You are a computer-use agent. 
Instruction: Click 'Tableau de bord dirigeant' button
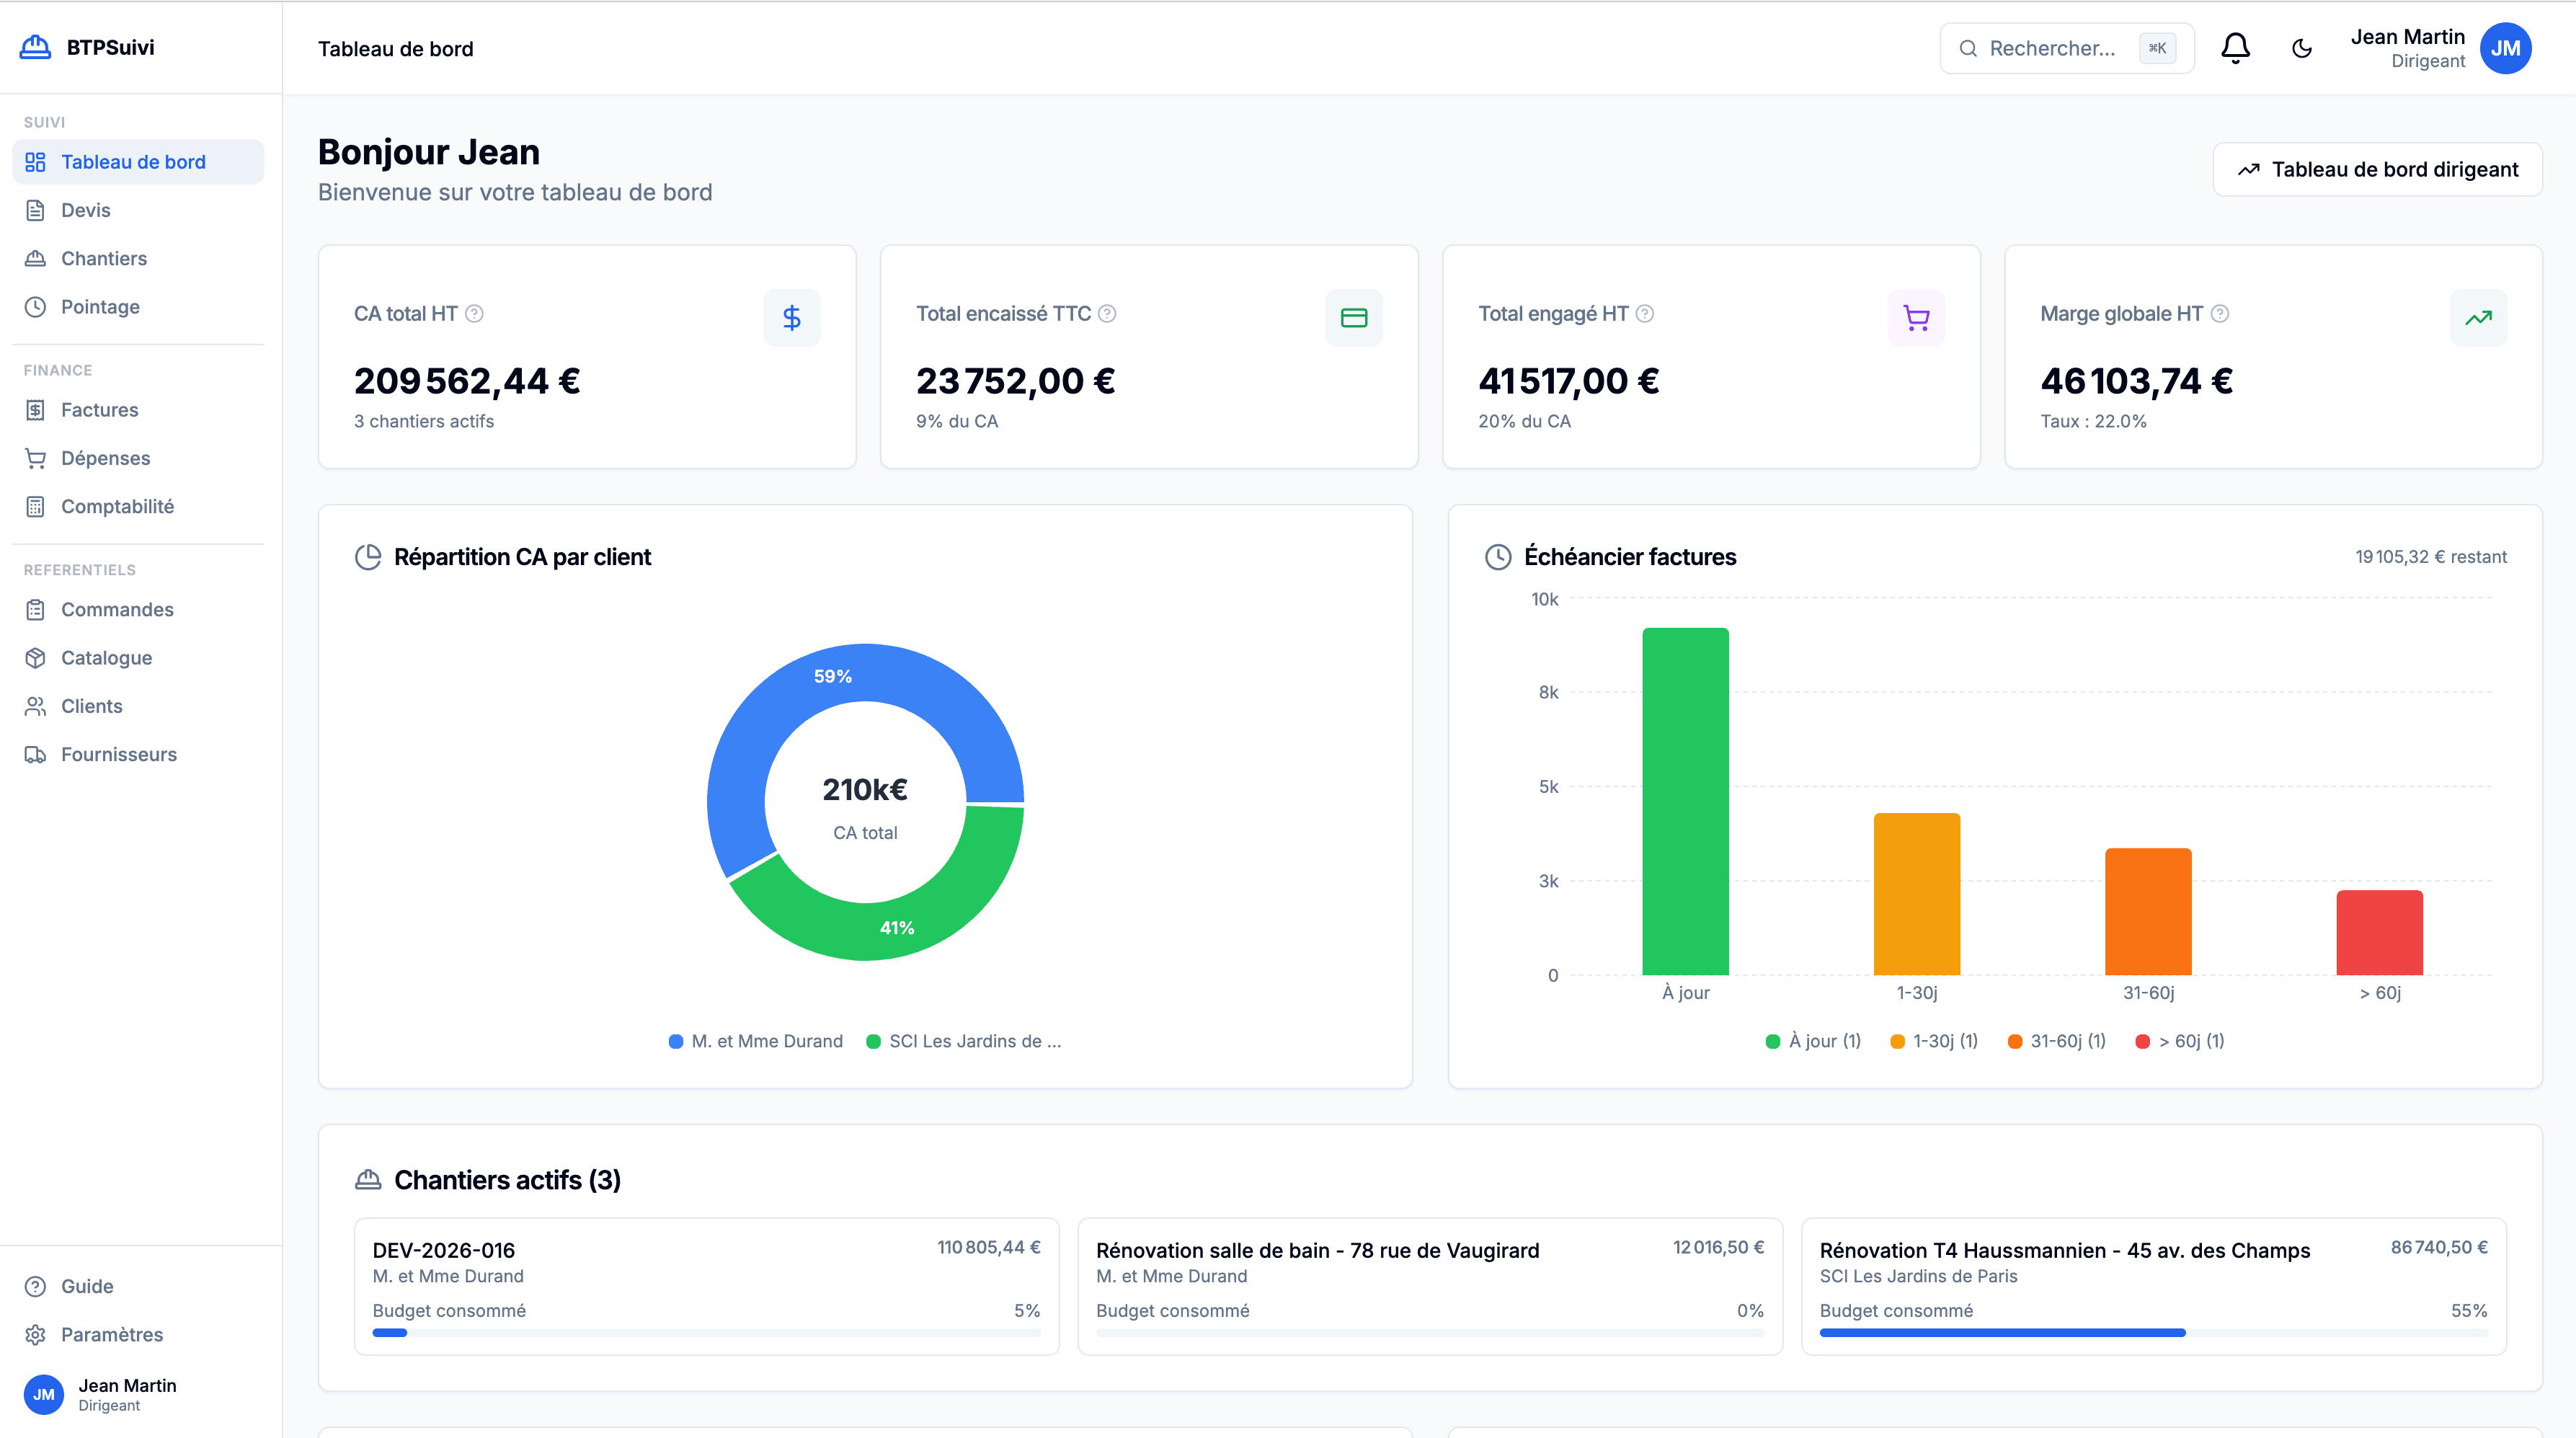[2377, 169]
